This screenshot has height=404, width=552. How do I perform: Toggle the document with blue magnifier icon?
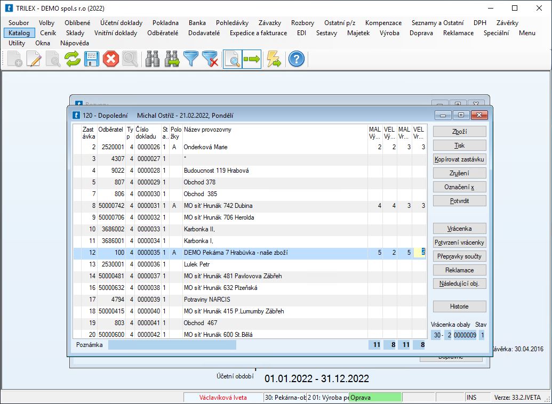pos(233,59)
